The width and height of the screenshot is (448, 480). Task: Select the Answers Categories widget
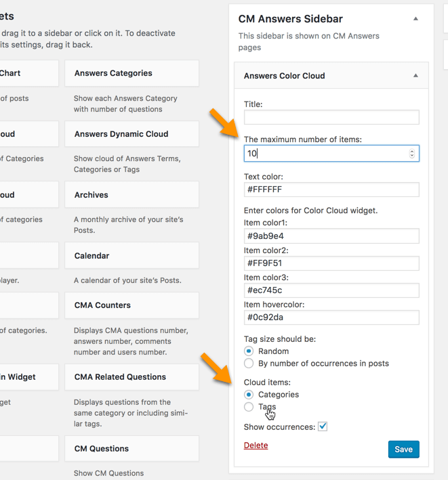[131, 73]
